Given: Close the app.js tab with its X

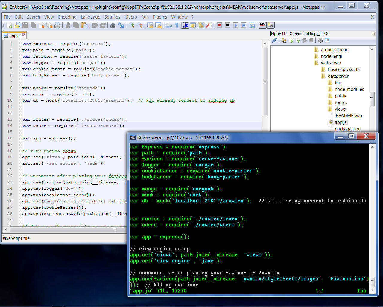Looking at the screenshot, I should coord(24,35).
